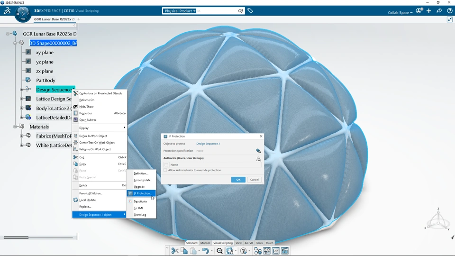The height and width of the screenshot is (256, 455).
Task: Select Deactivate from the submenu
Action: [141, 201]
